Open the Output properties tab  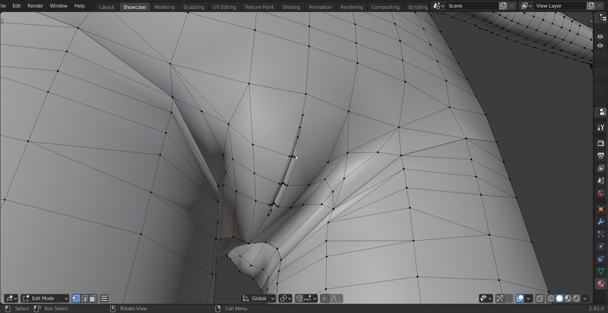point(600,156)
